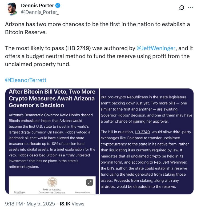Click the Executive Office letterhead text
The height and width of the screenshot is (210, 197).
coord(83,192)
